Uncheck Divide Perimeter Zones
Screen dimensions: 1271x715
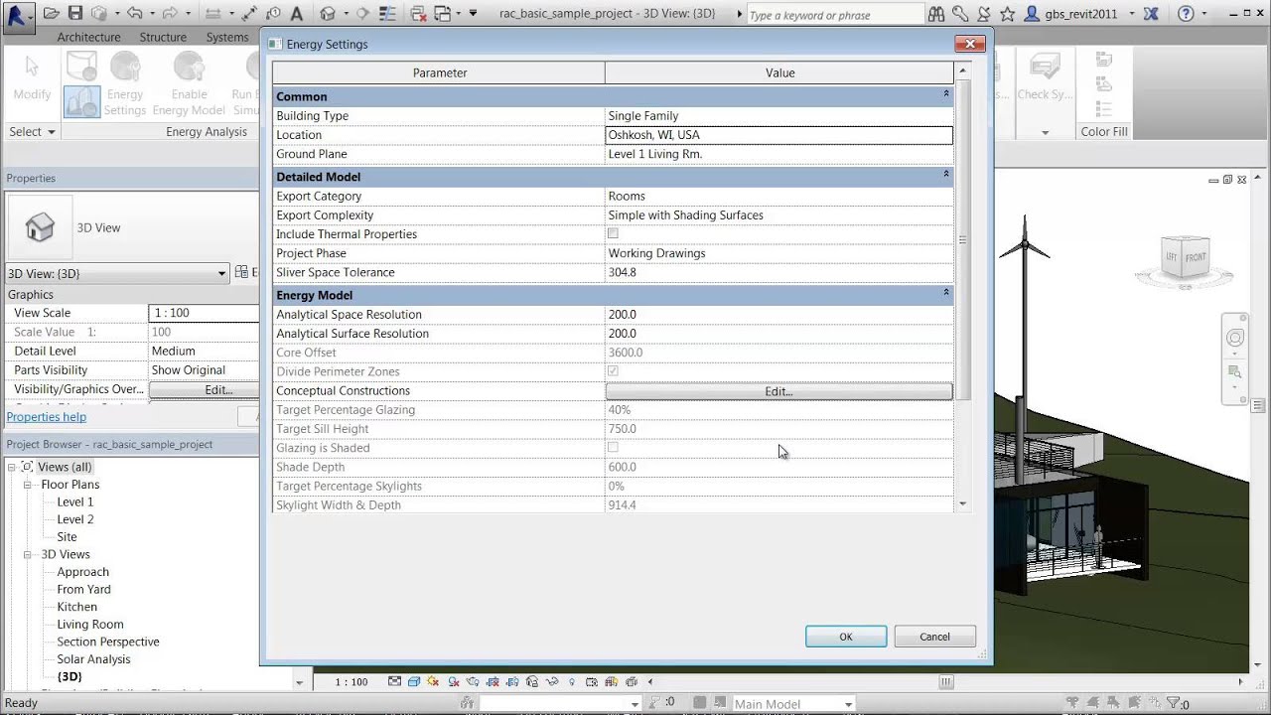point(613,370)
